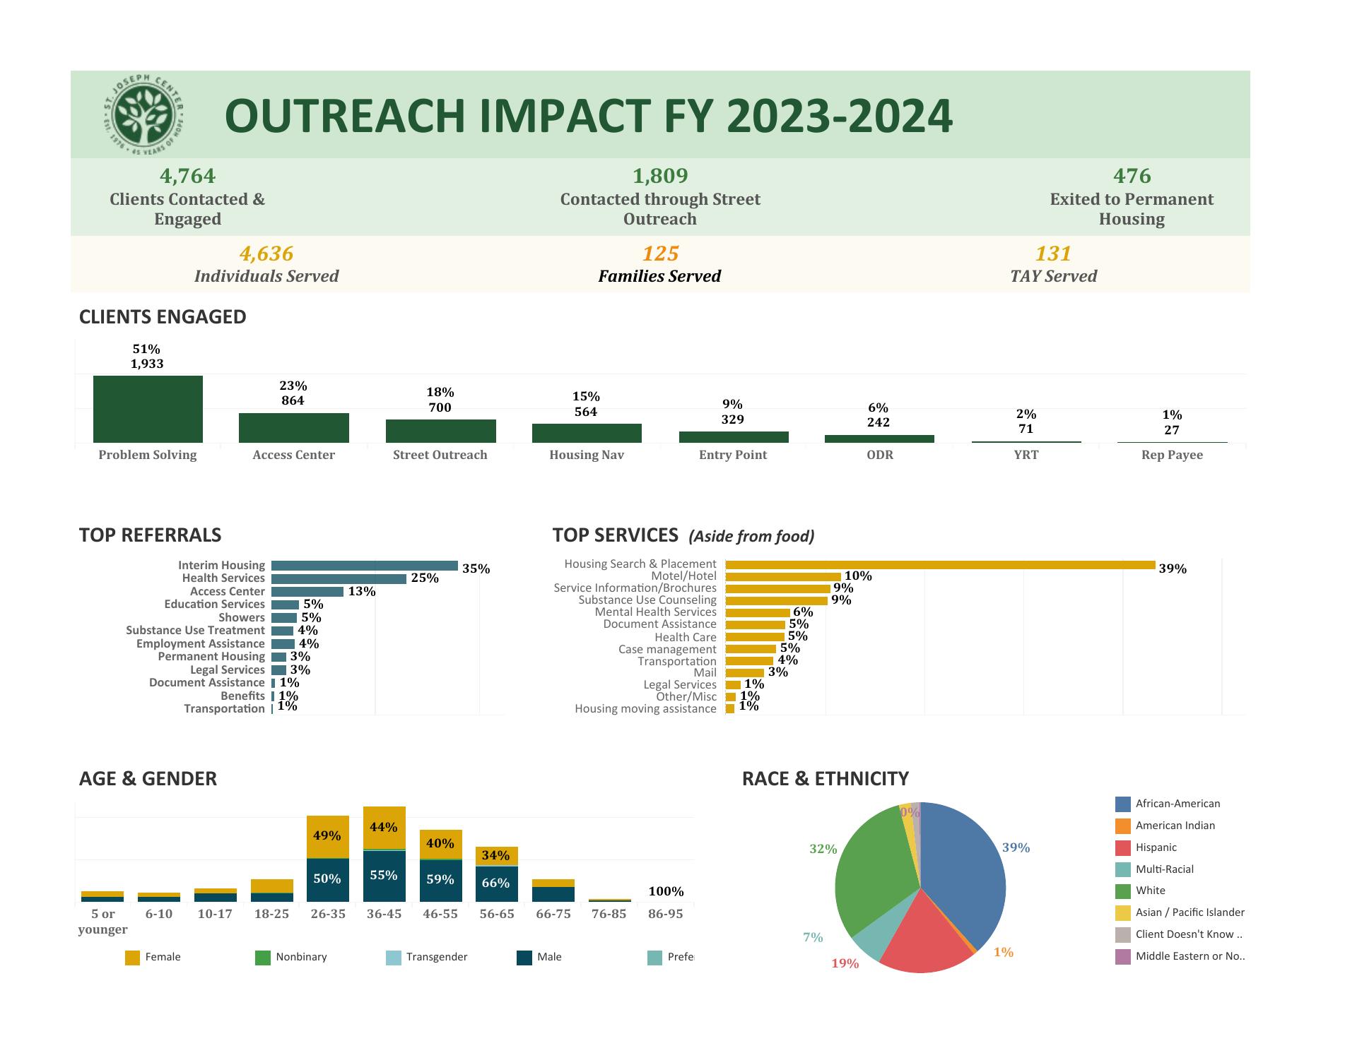
Task: Click the Asian / Pacific Islander legend swatch
Action: tap(1122, 913)
